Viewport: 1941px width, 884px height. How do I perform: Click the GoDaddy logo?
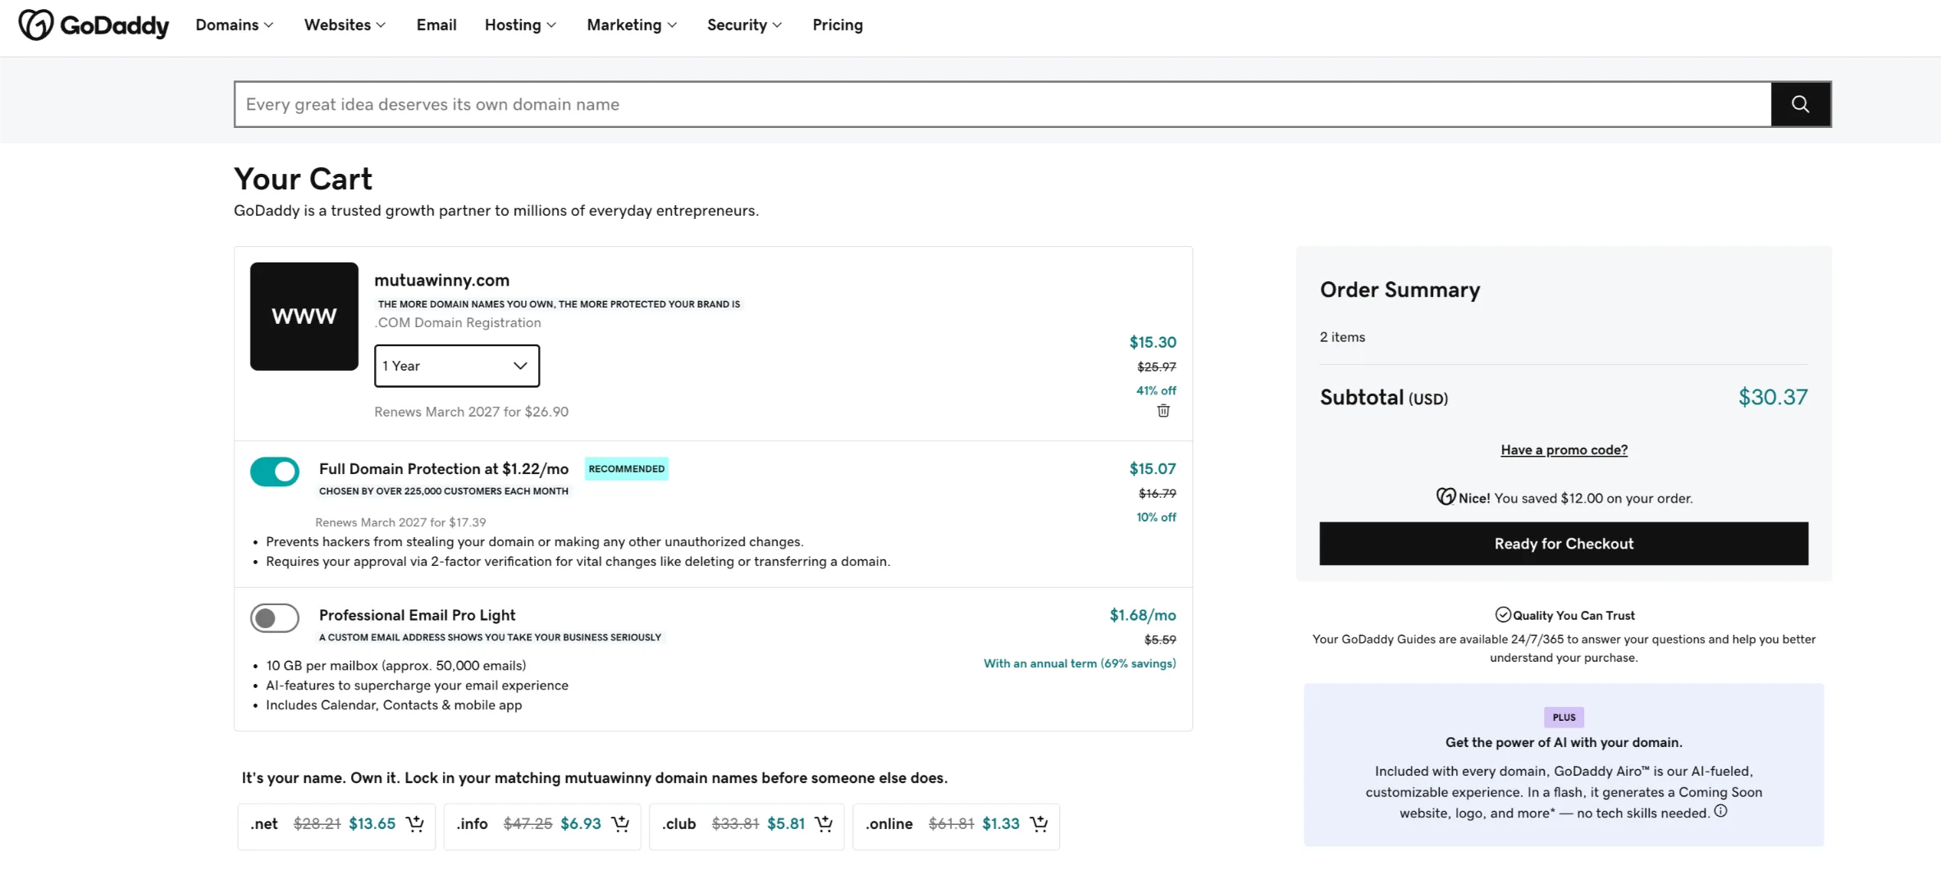pos(94,25)
